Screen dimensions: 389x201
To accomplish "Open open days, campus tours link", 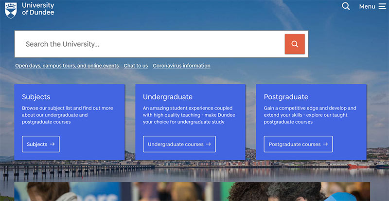I will 67,66.
